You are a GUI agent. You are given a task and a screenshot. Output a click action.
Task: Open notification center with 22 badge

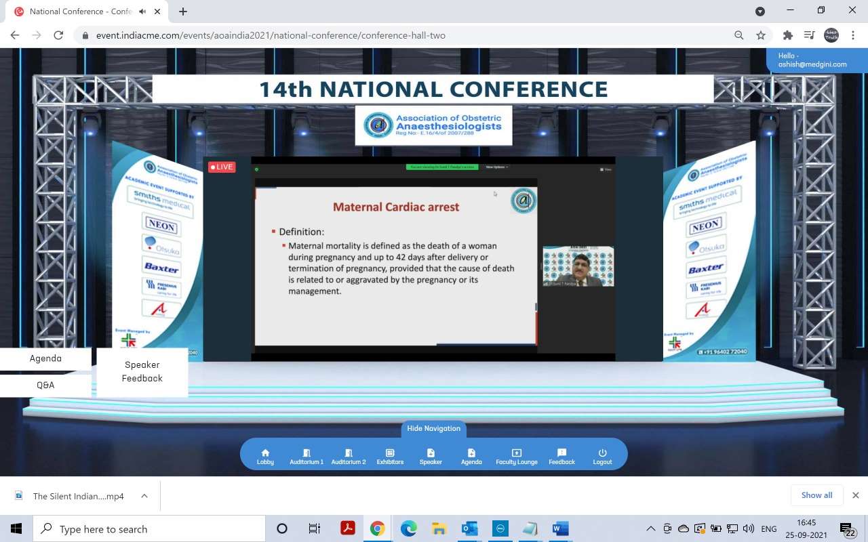(x=848, y=528)
